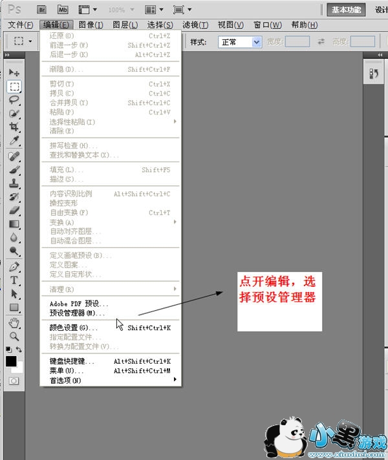Open the 图像(I) menu
388x460 pixels.
click(91, 25)
